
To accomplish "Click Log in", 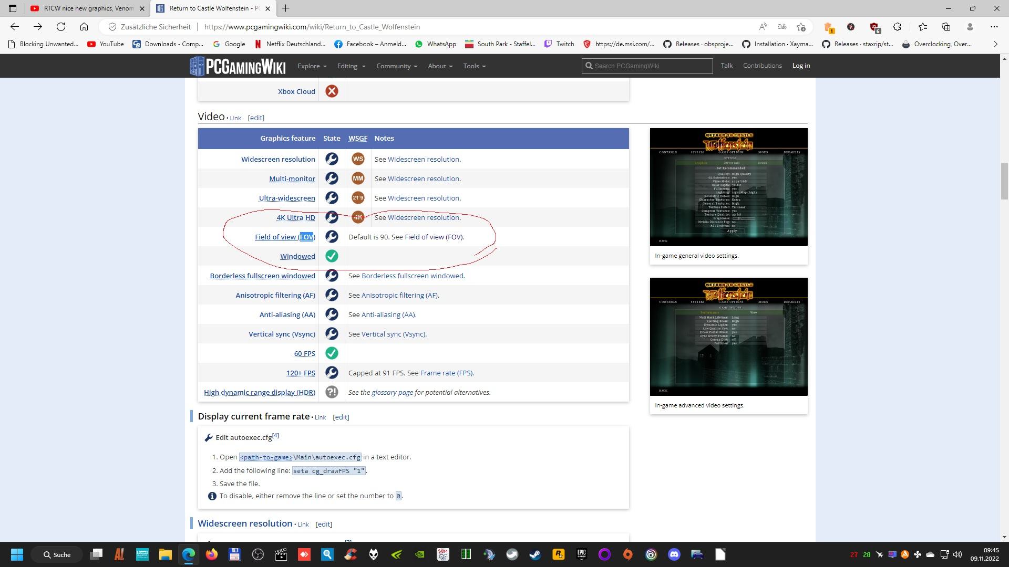I will click(801, 66).
